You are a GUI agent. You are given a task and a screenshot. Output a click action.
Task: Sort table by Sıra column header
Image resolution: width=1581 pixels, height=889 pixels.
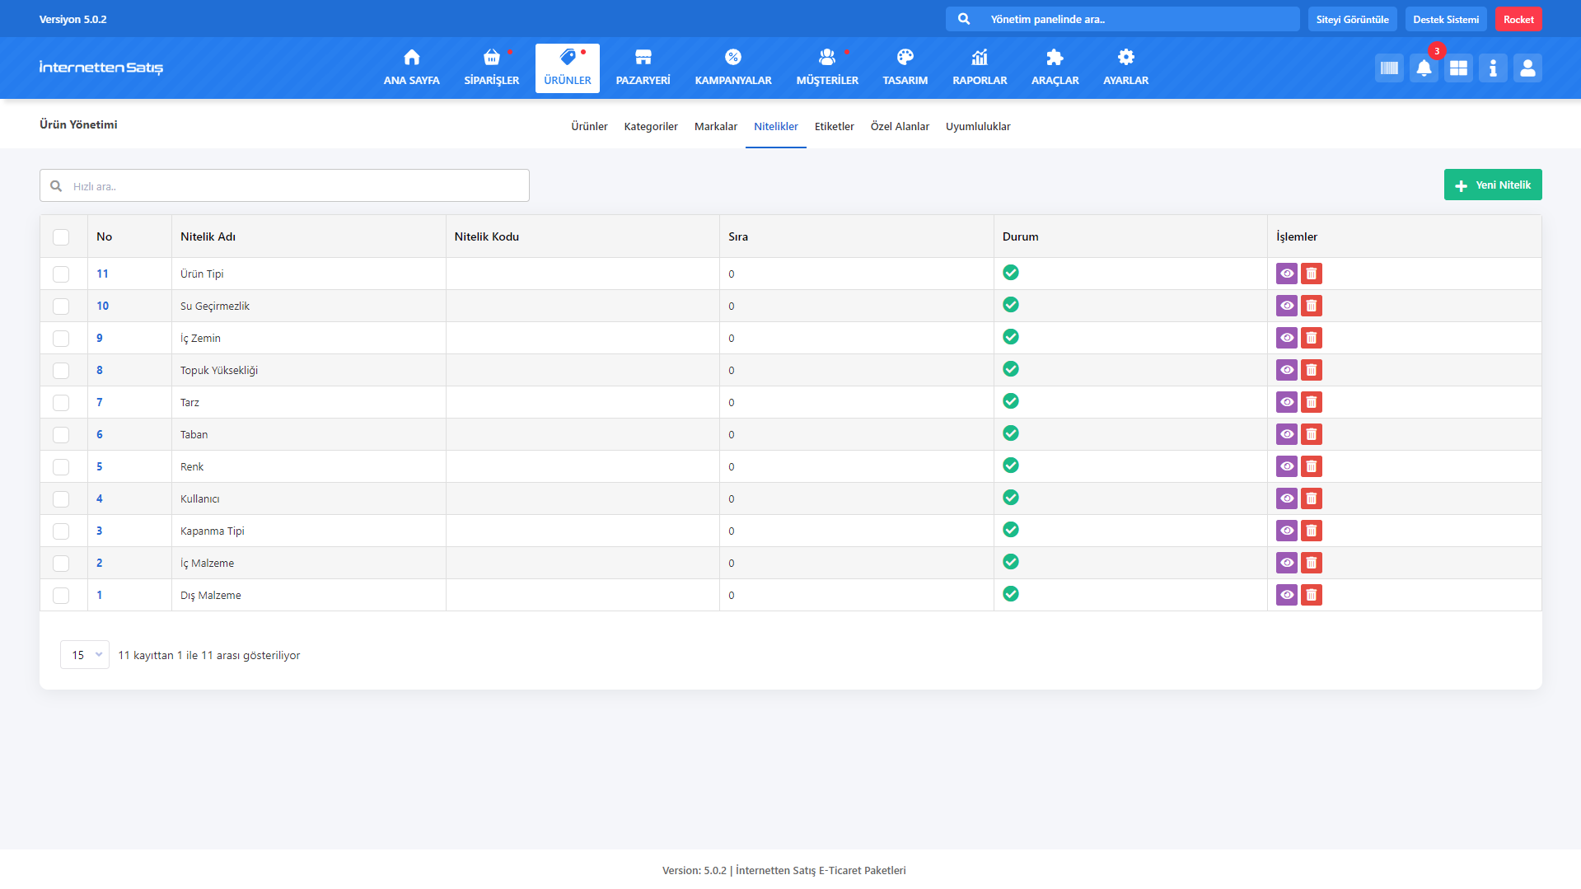[x=738, y=236]
